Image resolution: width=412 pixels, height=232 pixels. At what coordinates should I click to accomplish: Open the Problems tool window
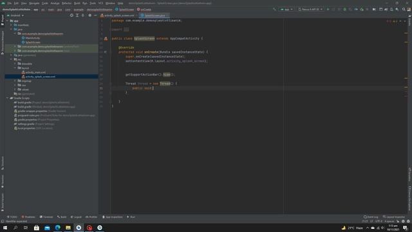pos(28,217)
